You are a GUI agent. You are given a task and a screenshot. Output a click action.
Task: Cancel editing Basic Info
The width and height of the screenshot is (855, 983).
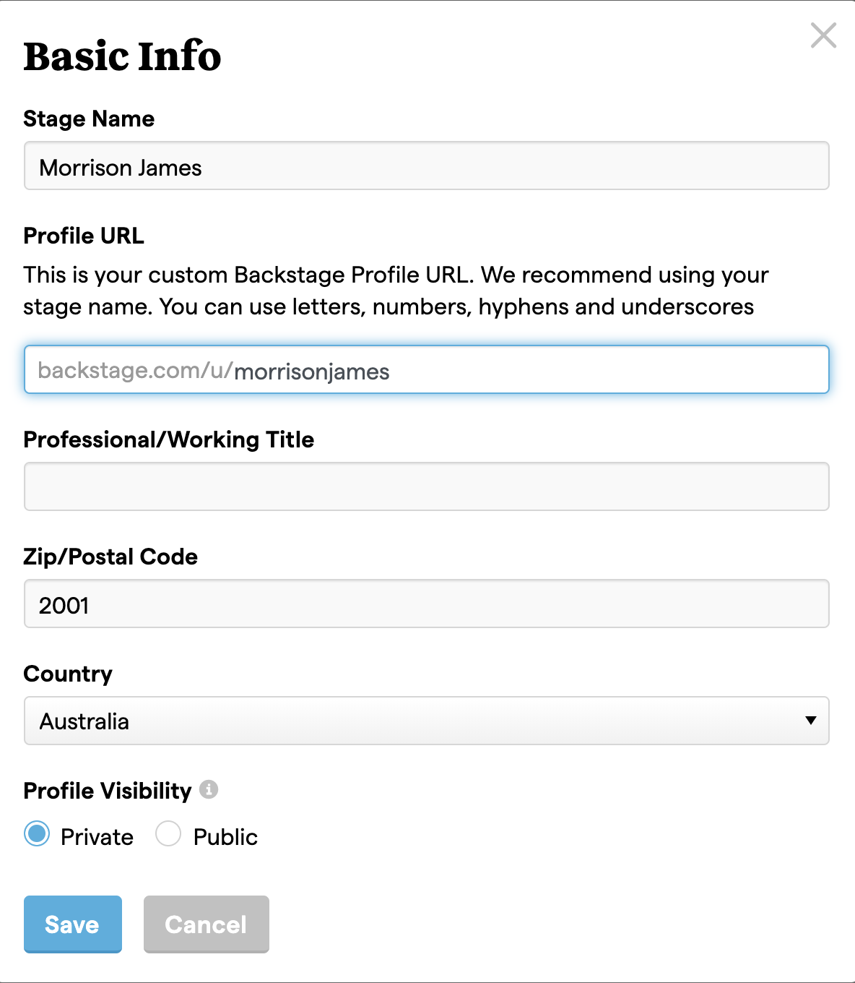(x=206, y=924)
